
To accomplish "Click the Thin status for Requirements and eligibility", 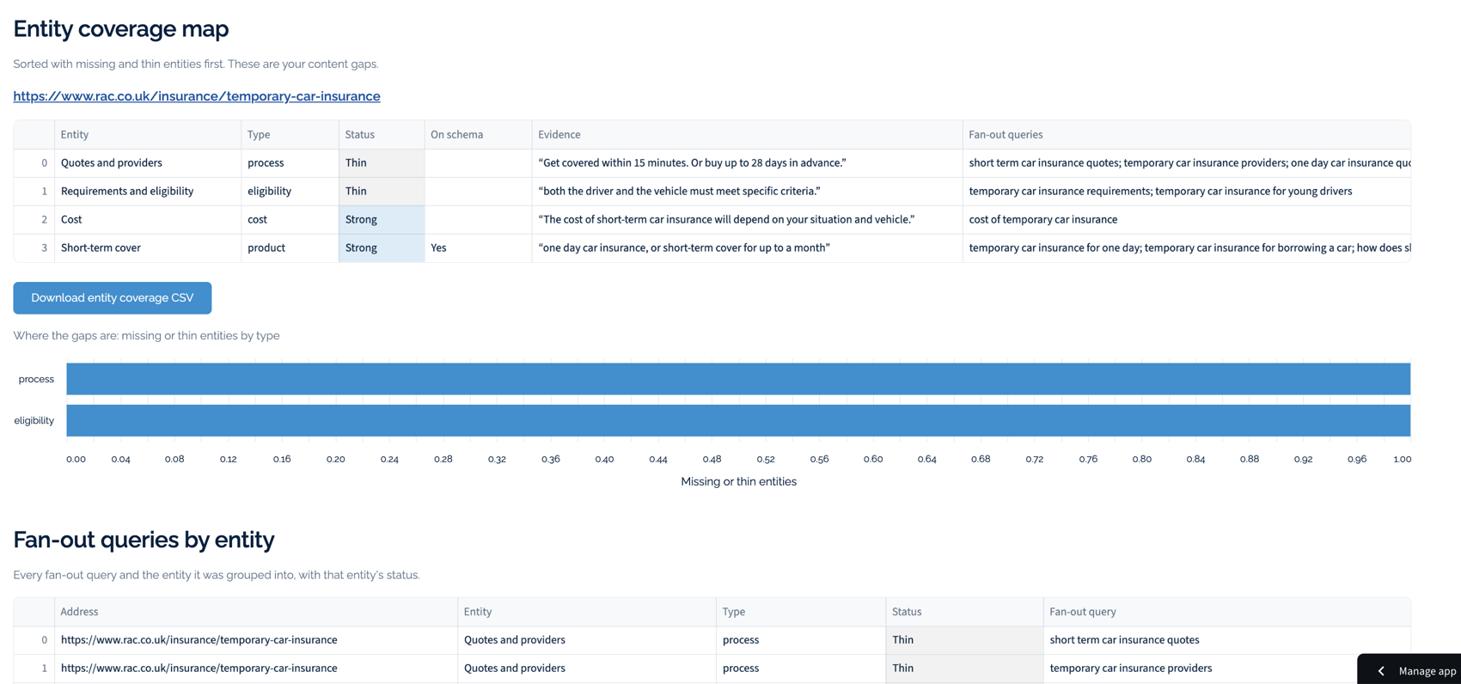I will (382, 192).
